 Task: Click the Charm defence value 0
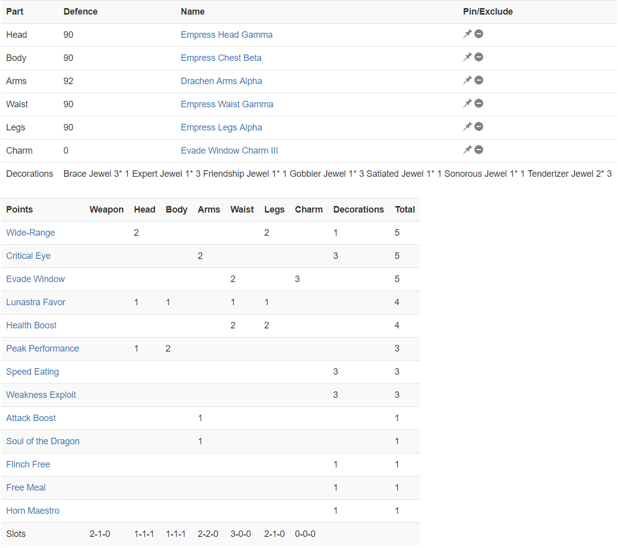(x=66, y=151)
